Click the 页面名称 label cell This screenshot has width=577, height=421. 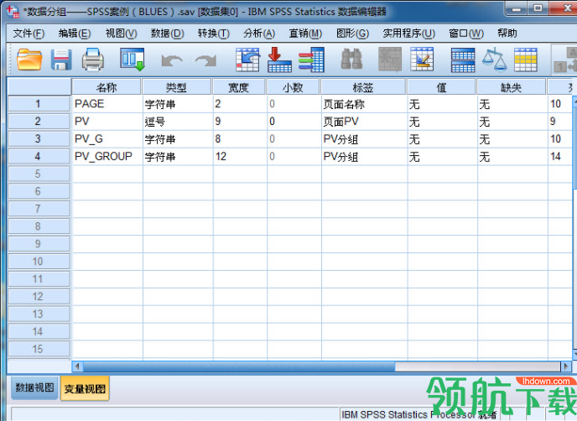(364, 104)
